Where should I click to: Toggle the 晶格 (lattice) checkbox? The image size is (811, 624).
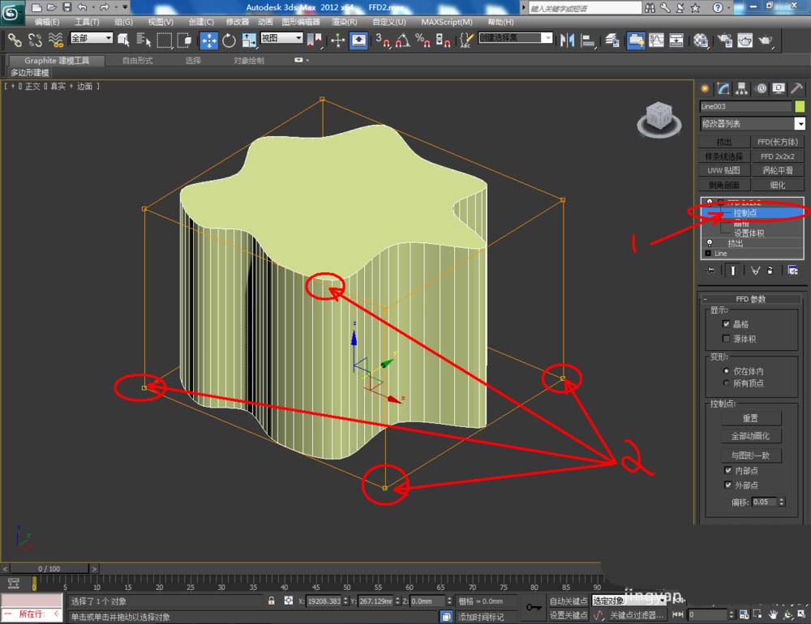click(727, 324)
